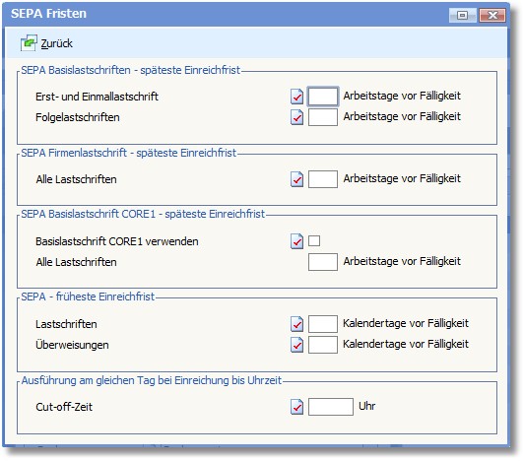Viewport: 524px width, 461px height.
Task: Enable the Basislastschrift CORE1 verwenden checkbox
Action: 314,240
